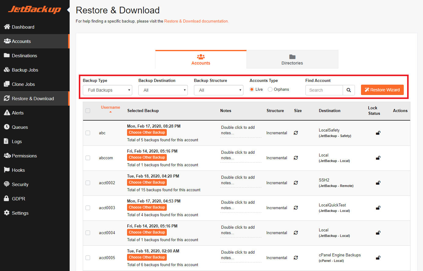
Task: Open Accounts in the sidebar menu
Action: (35, 41)
